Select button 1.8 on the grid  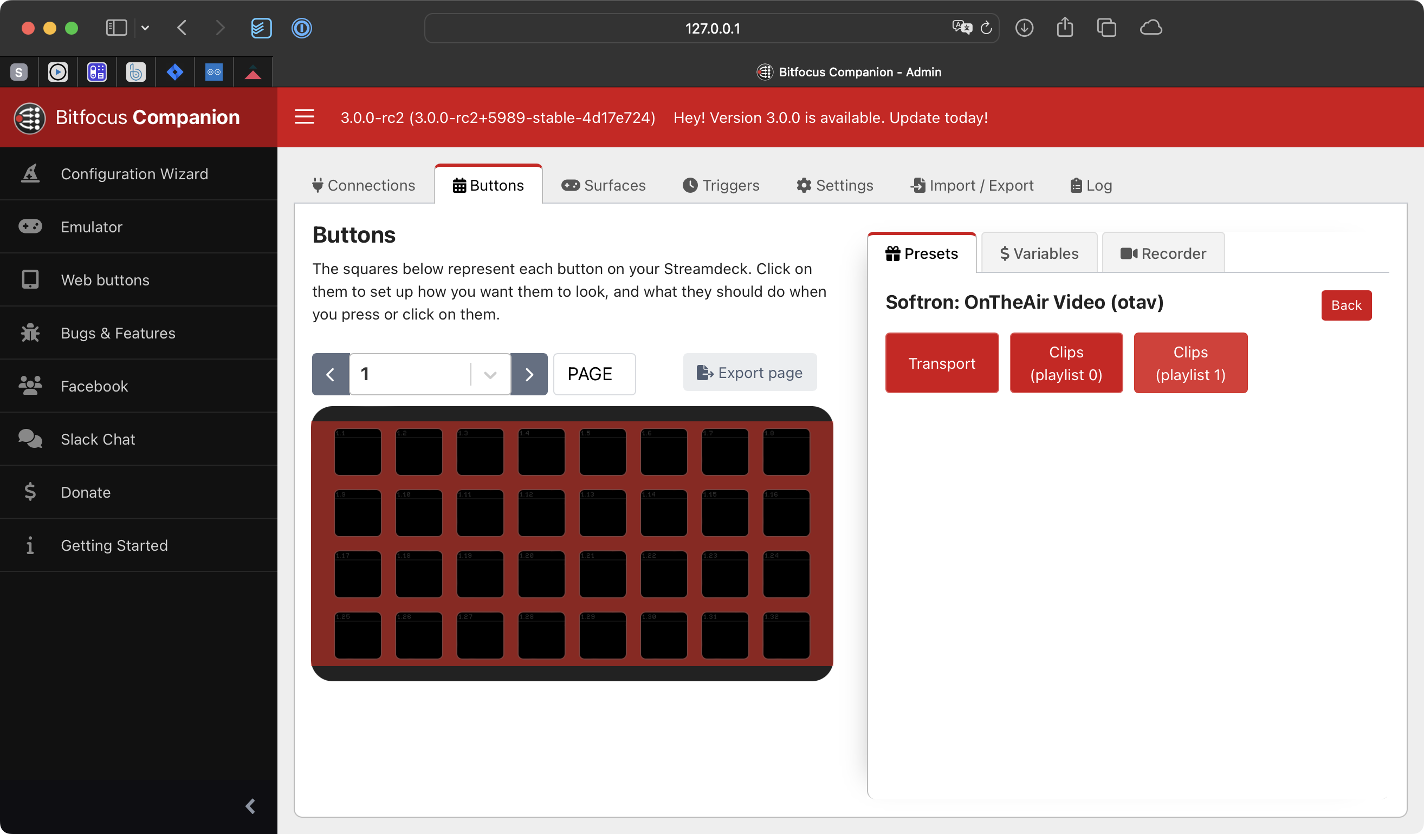pos(786,452)
